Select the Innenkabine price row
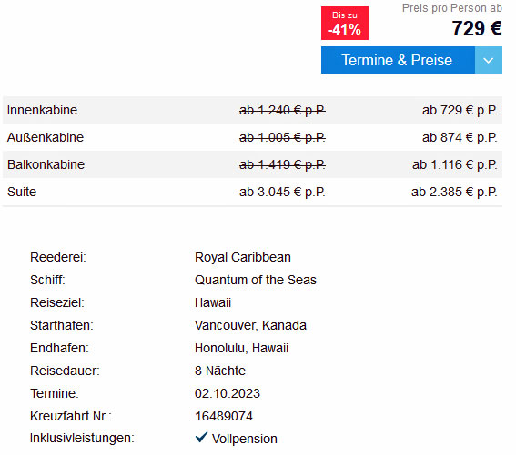Viewport: 516px width, 455px height. click(x=252, y=110)
